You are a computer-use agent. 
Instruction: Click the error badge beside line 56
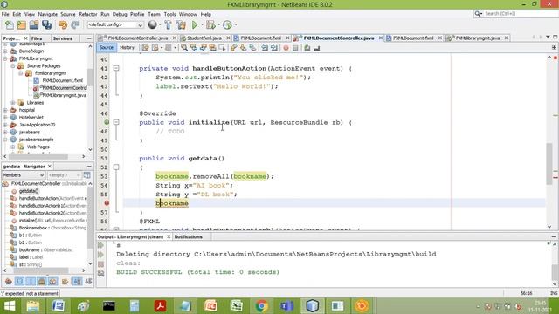pyautogui.click(x=107, y=203)
